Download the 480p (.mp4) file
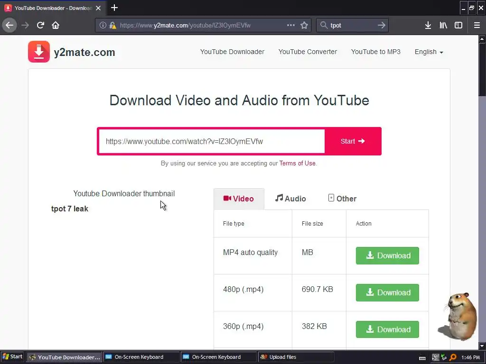The width and height of the screenshot is (486, 364). click(387, 292)
